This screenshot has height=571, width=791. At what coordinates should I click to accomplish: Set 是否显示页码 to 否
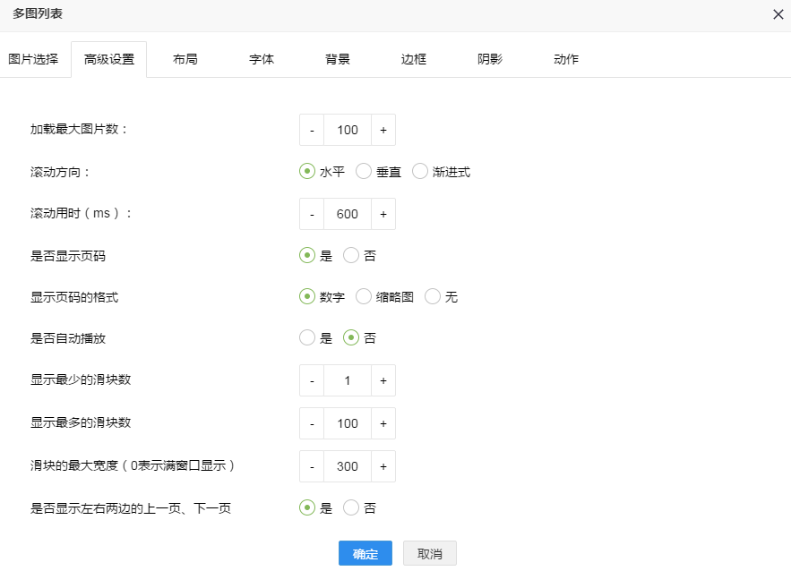click(x=351, y=255)
